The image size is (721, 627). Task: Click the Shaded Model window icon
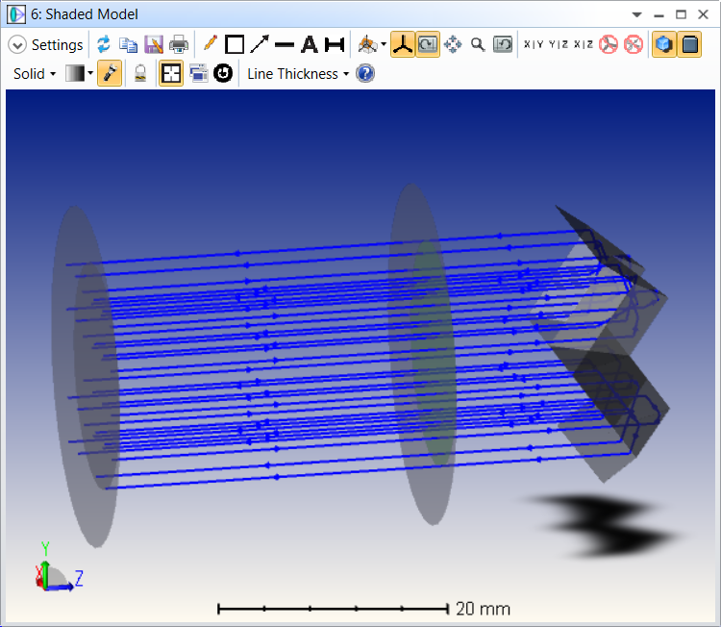(x=16, y=14)
